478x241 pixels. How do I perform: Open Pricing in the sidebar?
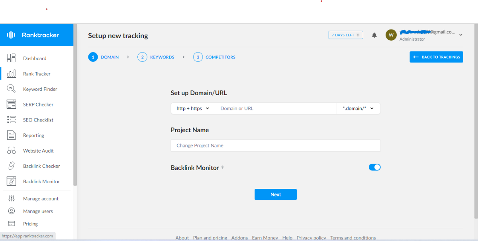[30, 224]
